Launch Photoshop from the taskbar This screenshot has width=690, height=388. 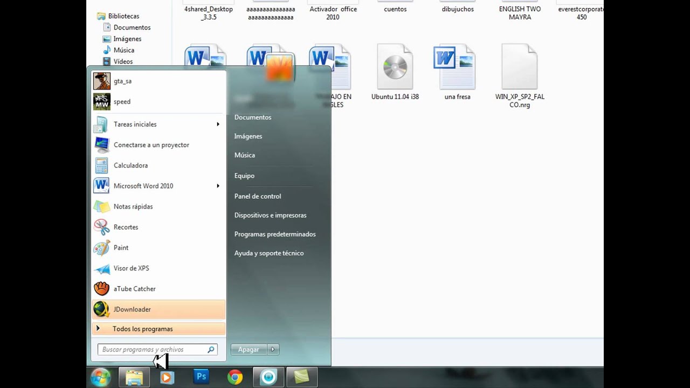pyautogui.click(x=201, y=377)
